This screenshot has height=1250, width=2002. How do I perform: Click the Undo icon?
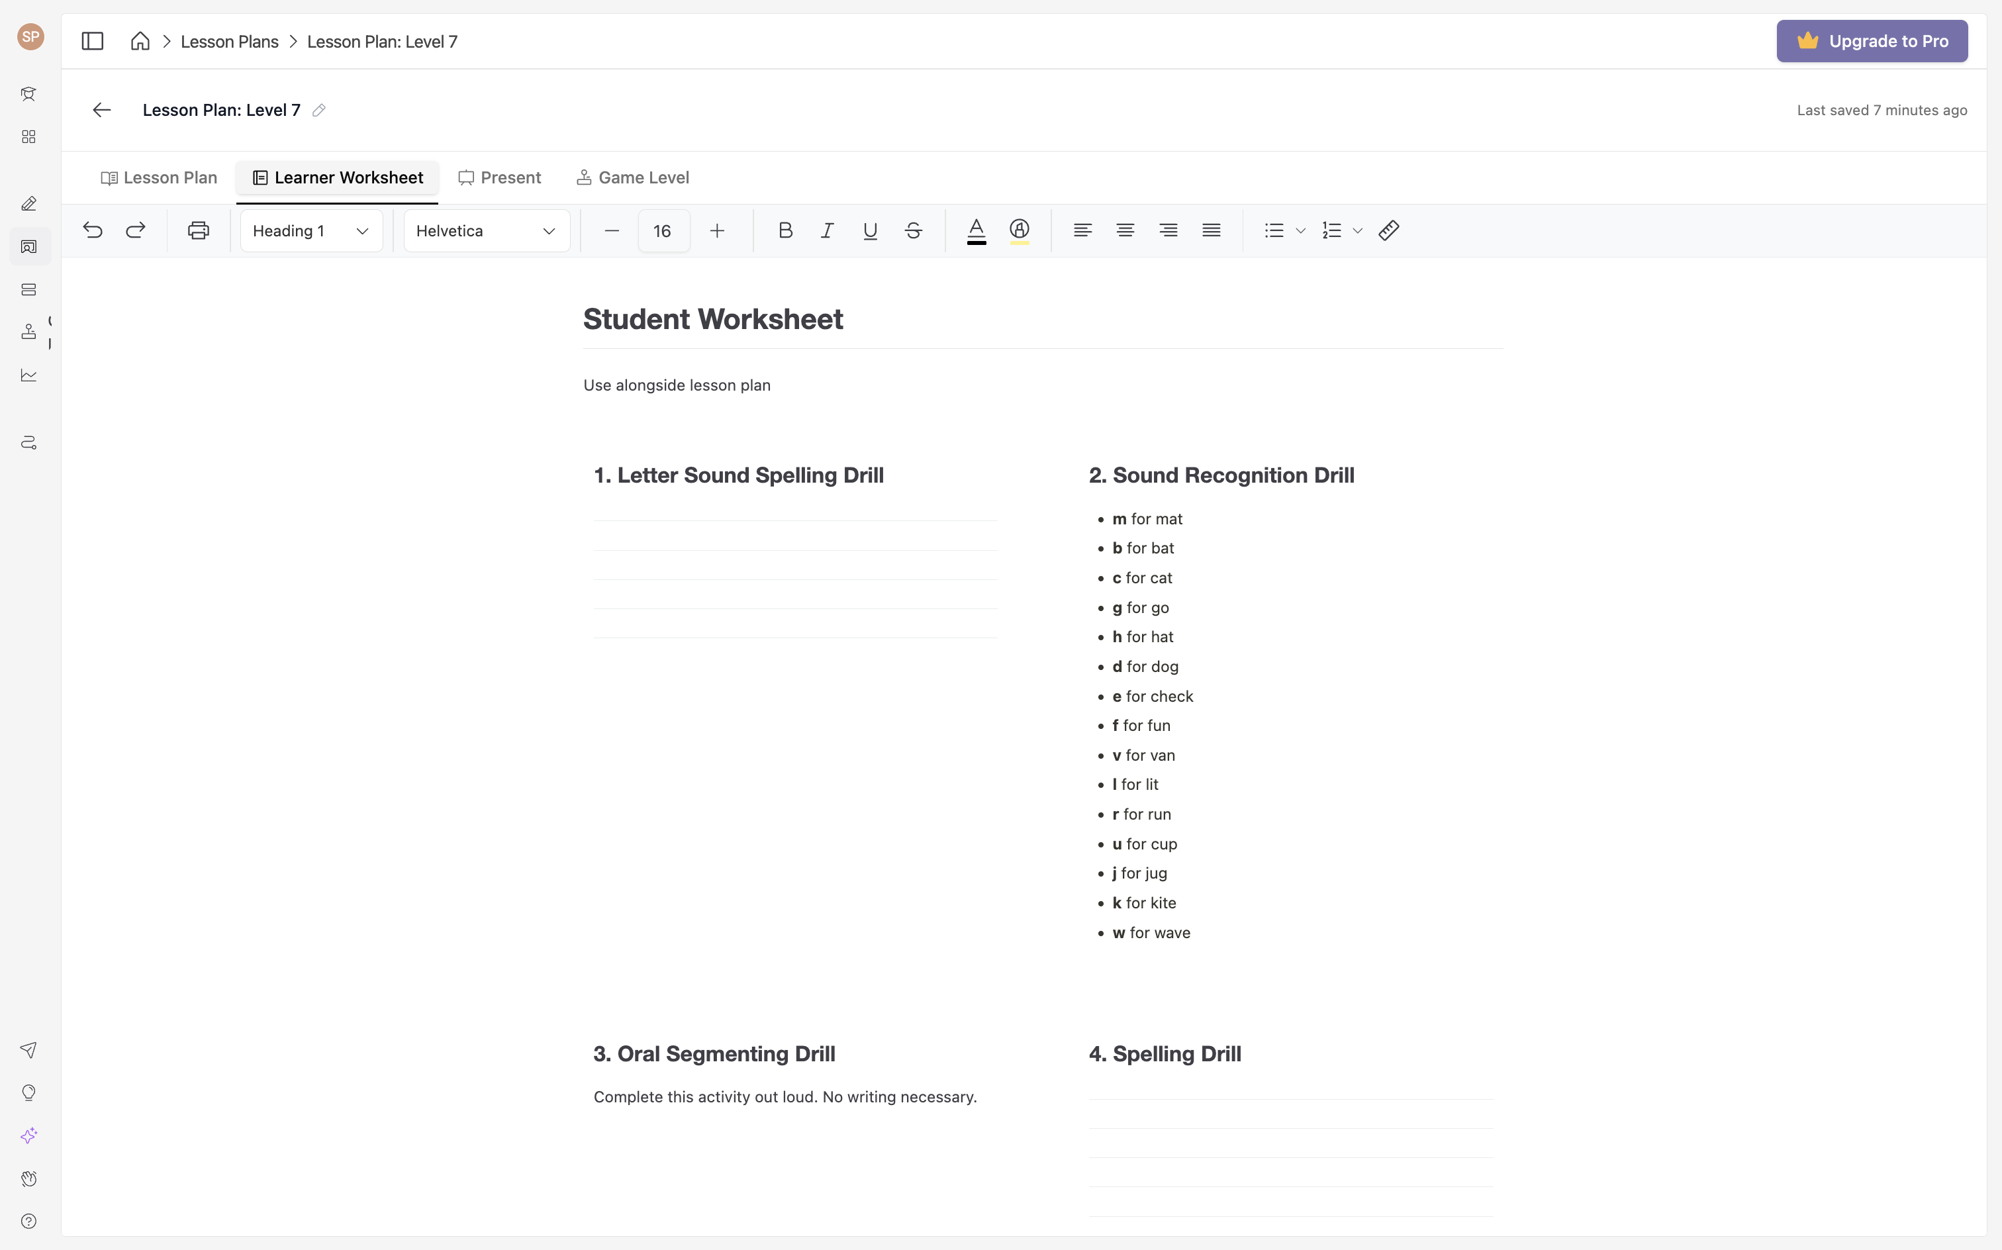click(93, 230)
